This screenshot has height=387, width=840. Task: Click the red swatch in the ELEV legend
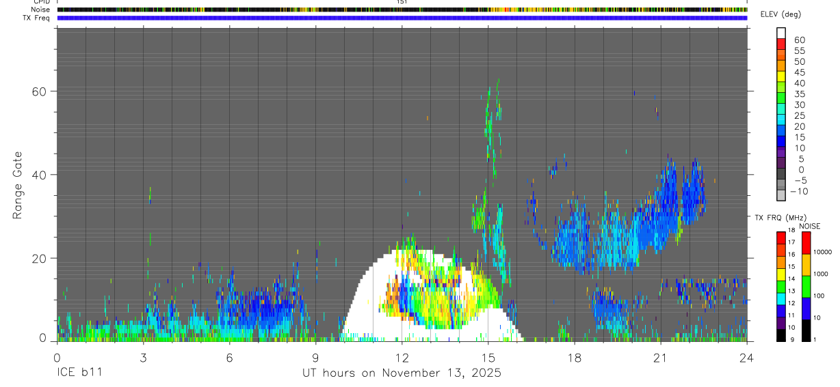781,44
